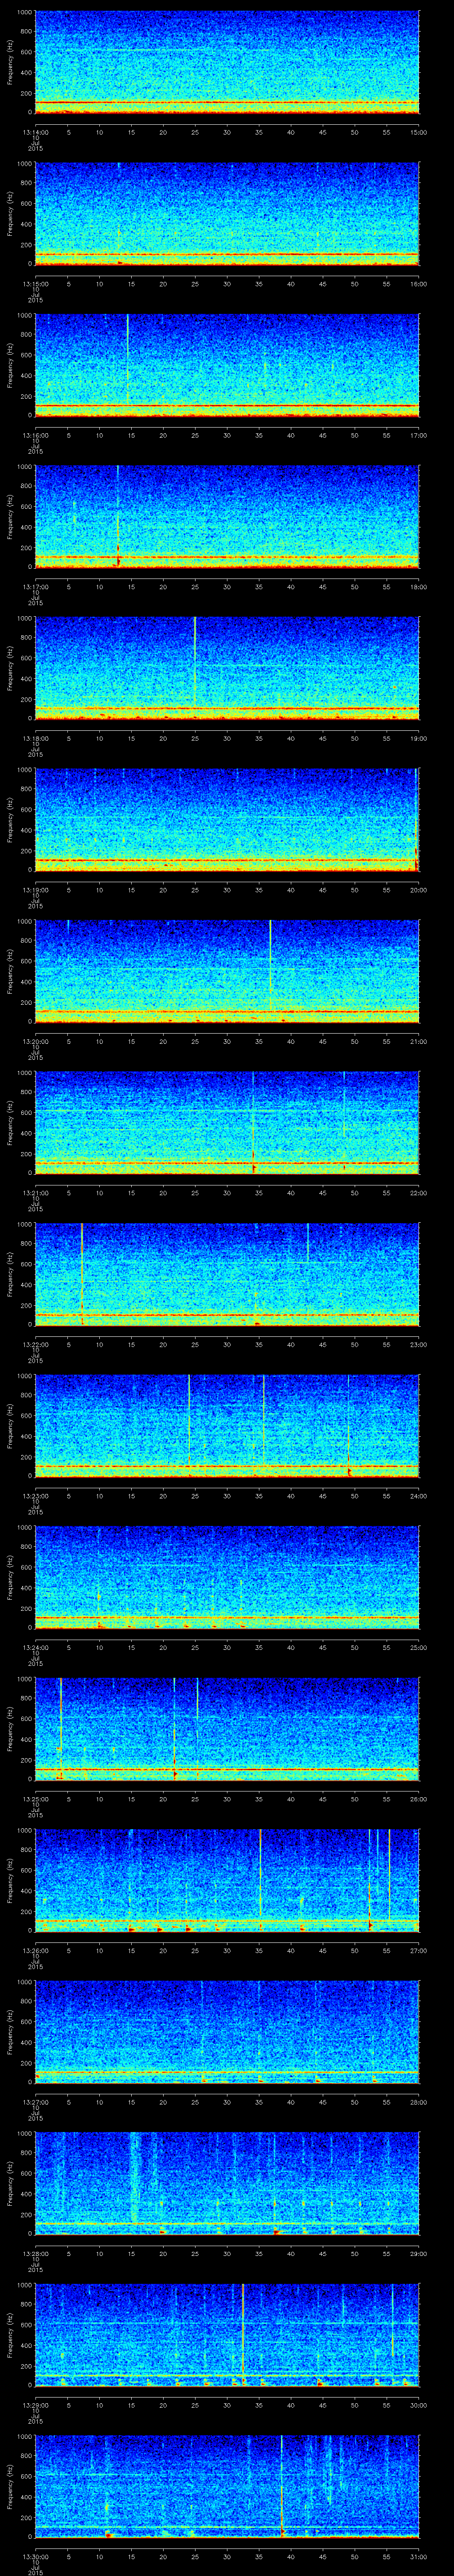Open the spectrogram panel starting at 13:19:00

(227, 819)
